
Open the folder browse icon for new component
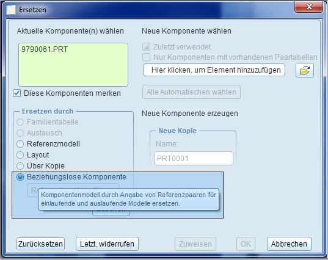click(305, 70)
